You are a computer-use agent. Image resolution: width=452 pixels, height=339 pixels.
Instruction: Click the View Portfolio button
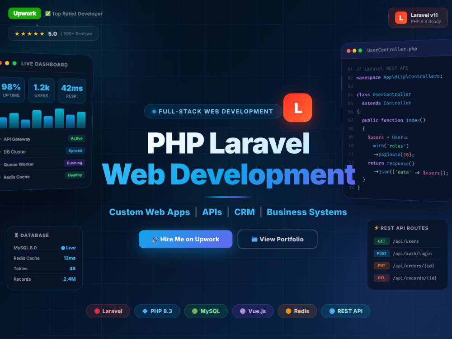278,239
